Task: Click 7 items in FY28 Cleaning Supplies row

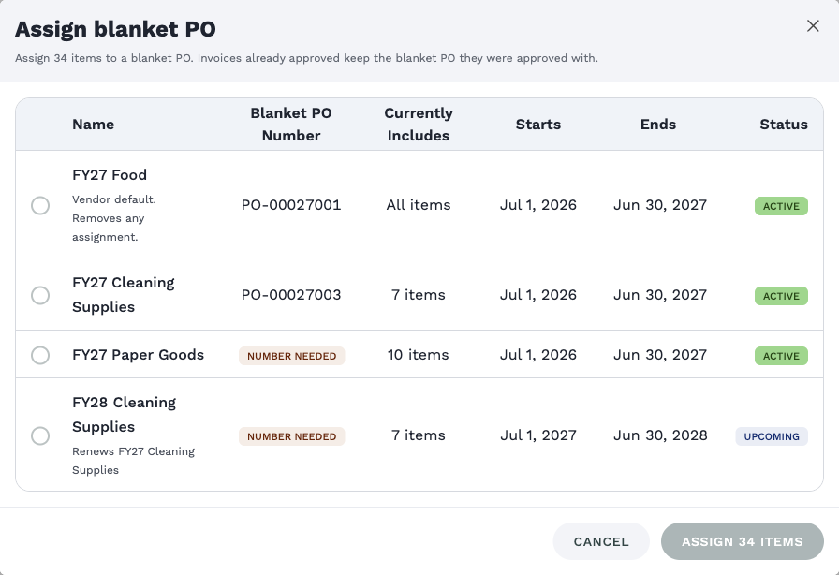Action: tap(419, 435)
